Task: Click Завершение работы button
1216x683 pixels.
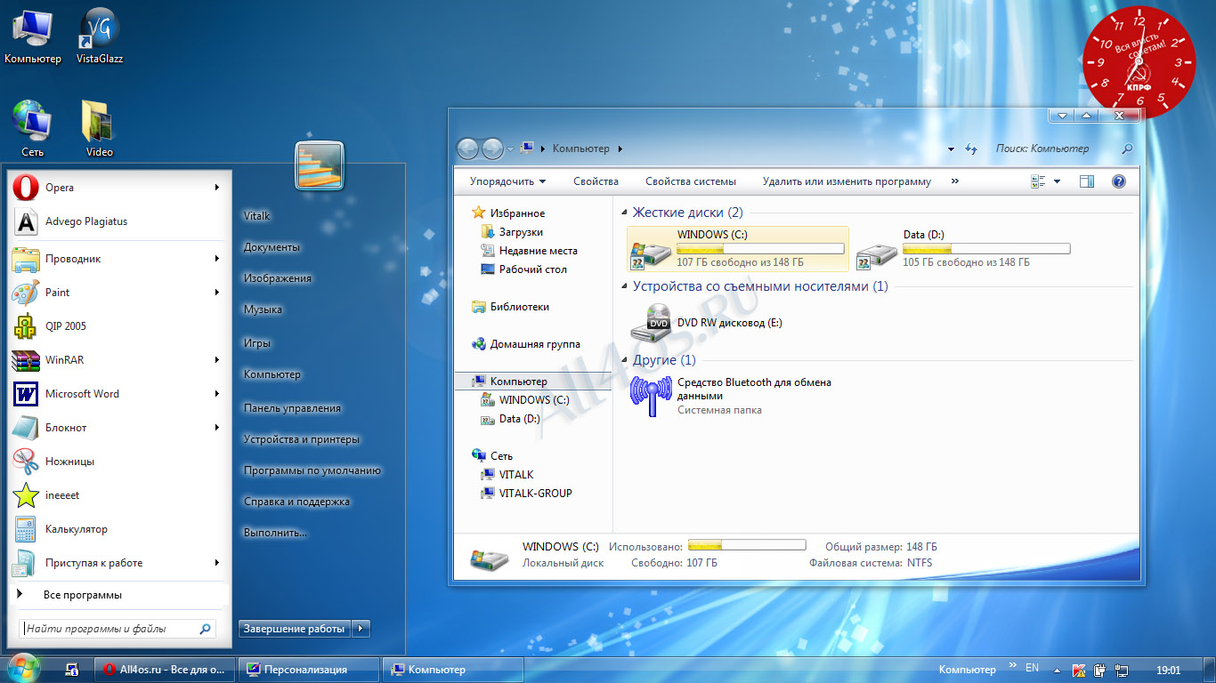Action: (x=295, y=629)
